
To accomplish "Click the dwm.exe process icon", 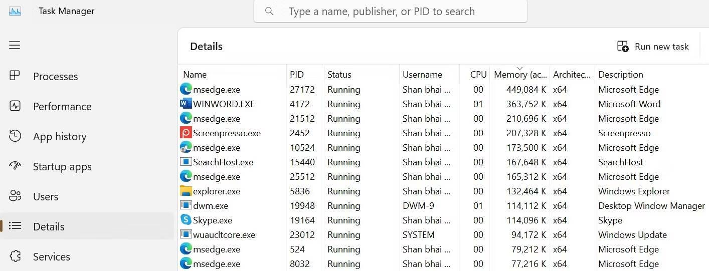I will point(186,205).
